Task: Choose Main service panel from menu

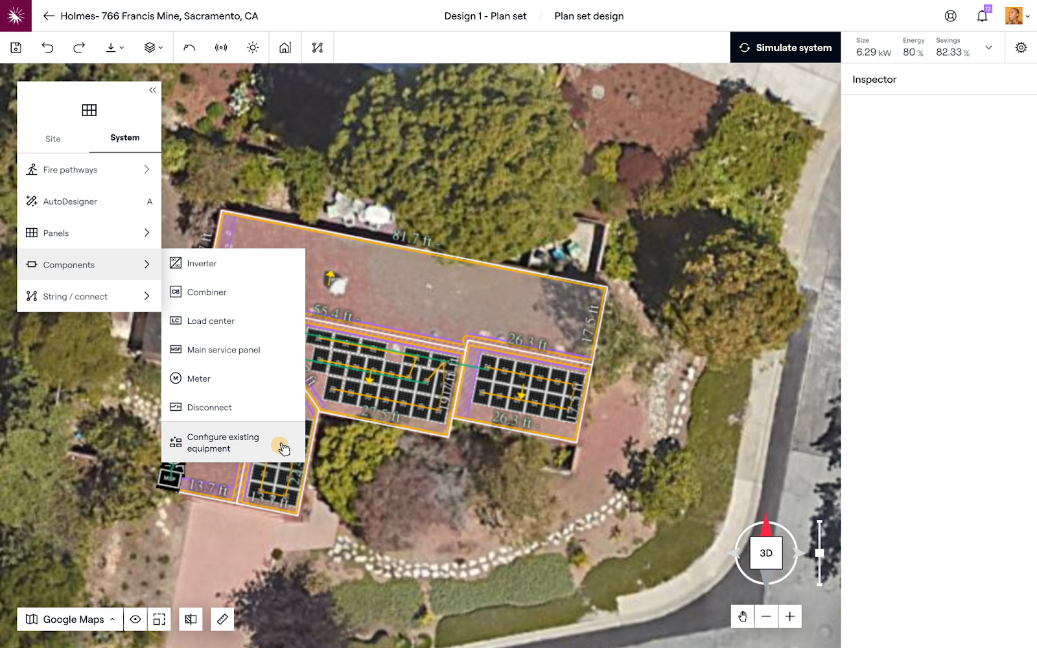Action: pyautogui.click(x=224, y=350)
